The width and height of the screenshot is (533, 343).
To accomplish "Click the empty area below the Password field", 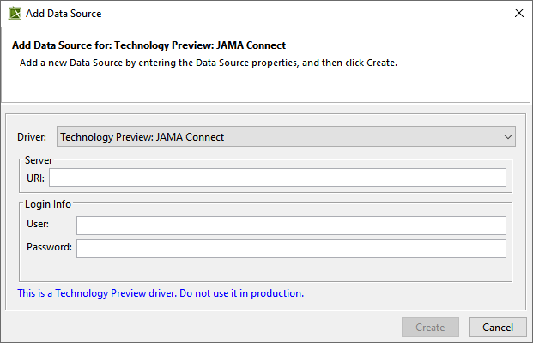I will pos(266,269).
